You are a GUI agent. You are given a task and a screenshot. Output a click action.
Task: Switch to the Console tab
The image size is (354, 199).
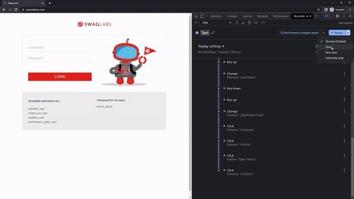pyautogui.click(x=232, y=16)
